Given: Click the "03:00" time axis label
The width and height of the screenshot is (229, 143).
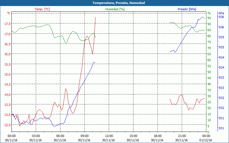Looking at the screenshot, I should point(36,136).
